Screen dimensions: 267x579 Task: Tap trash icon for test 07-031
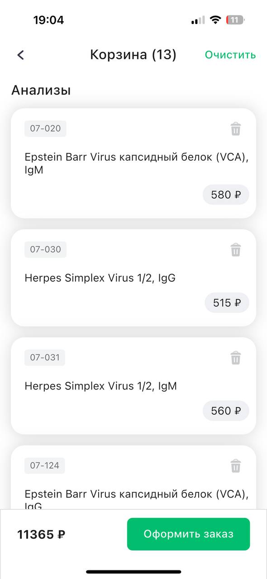pos(235,358)
